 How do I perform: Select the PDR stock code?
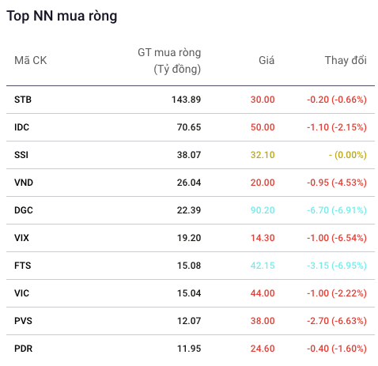click(x=23, y=349)
